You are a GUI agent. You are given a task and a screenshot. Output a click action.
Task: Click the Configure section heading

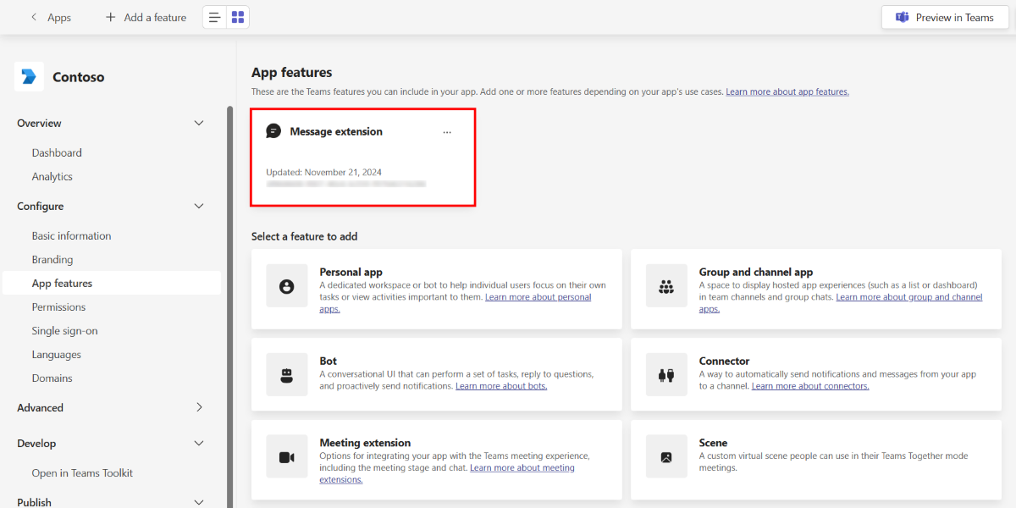point(40,207)
